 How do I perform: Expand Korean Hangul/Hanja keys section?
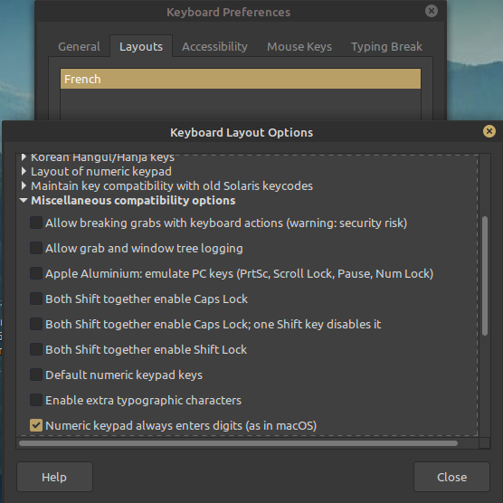(24, 157)
